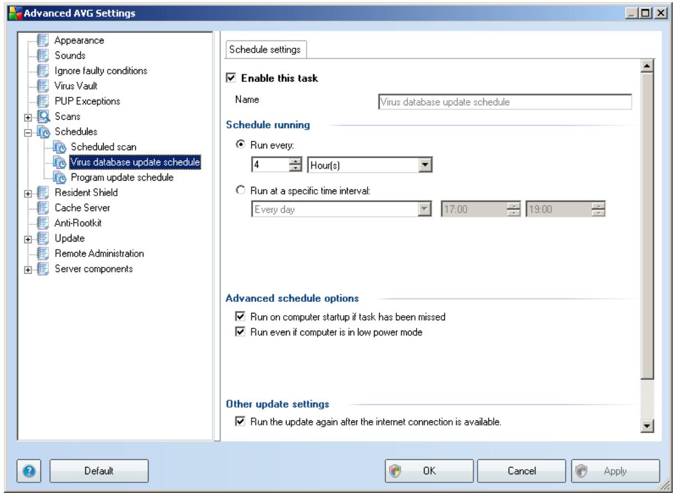Click the Run every number field
The height and width of the screenshot is (493, 675).
pyautogui.click(x=272, y=165)
